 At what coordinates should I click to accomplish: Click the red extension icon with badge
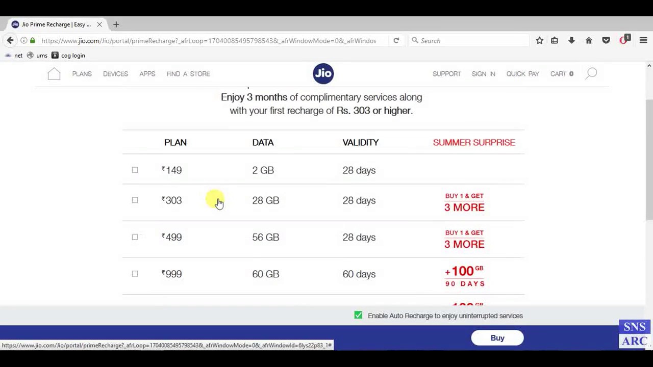(625, 40)
